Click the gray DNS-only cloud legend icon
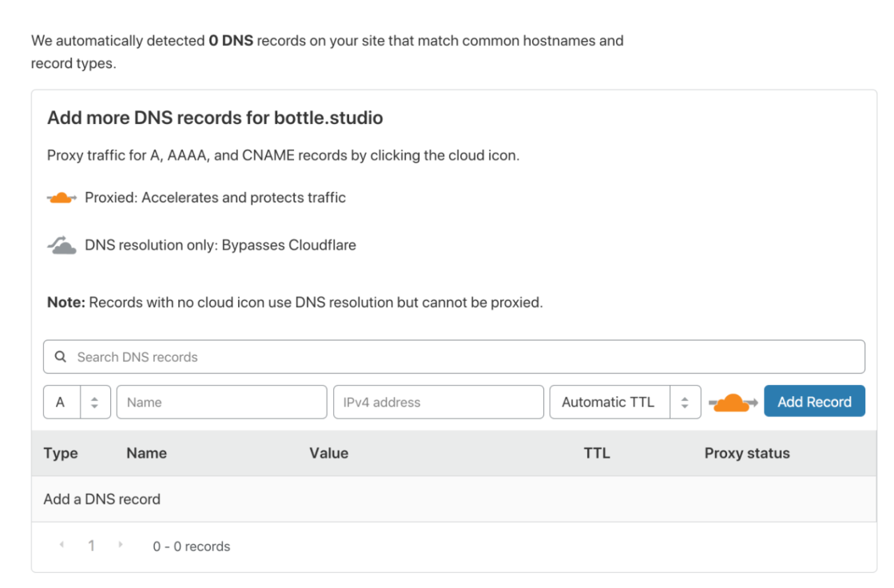Viewport: 894px width, 588px height. 61,246
